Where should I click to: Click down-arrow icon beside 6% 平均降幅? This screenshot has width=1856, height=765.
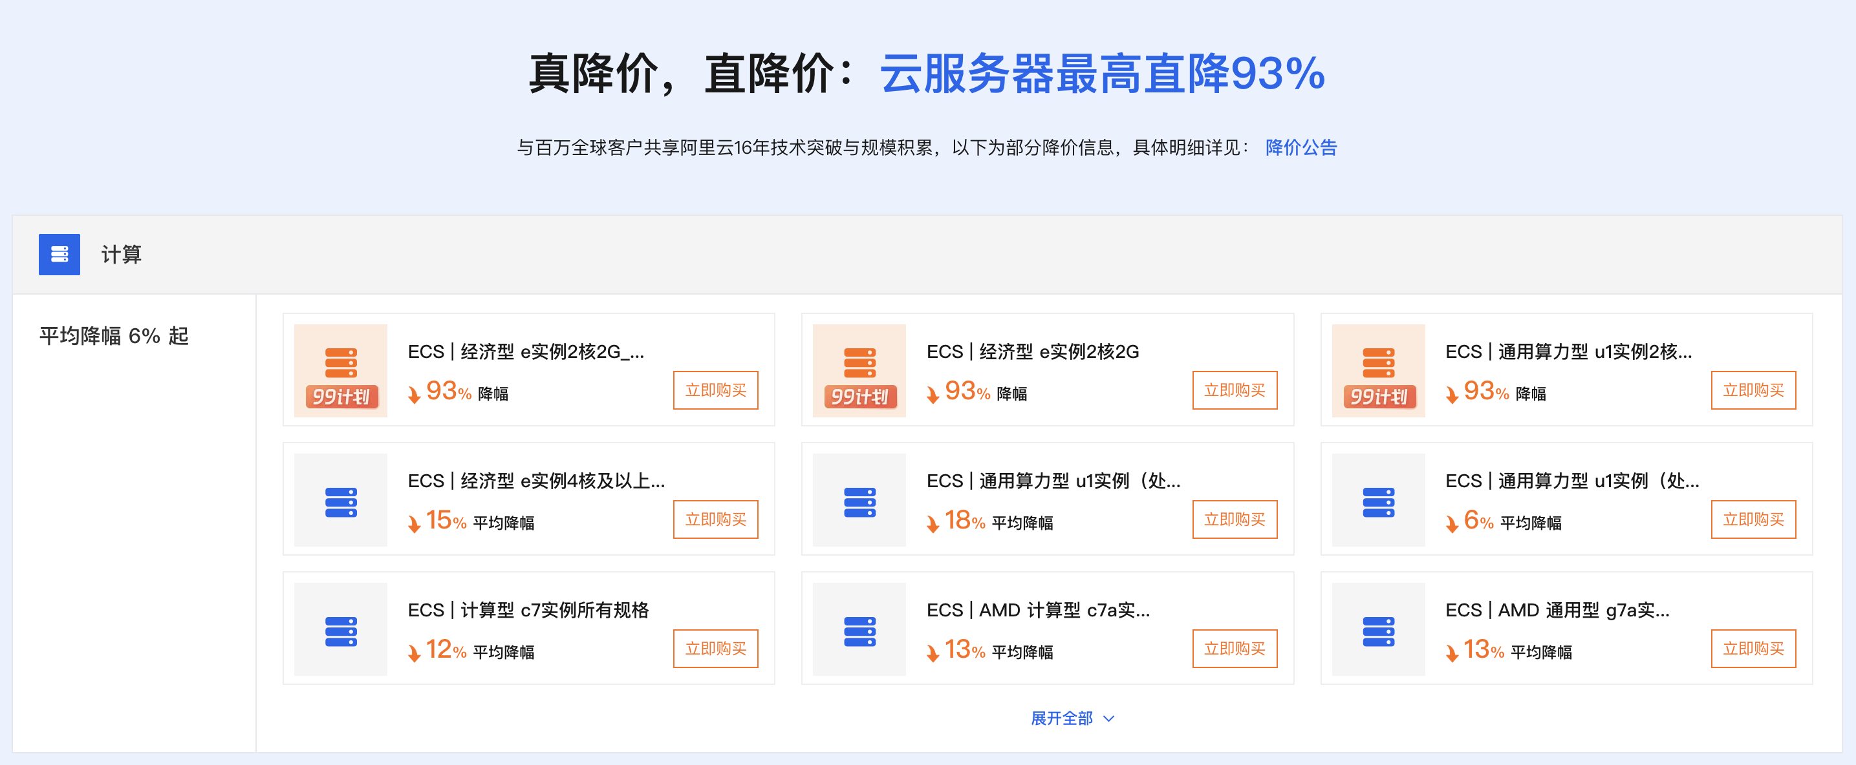tap(1452, 524)
